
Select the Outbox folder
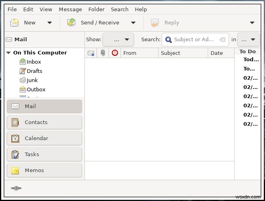[x=36, y=89]
